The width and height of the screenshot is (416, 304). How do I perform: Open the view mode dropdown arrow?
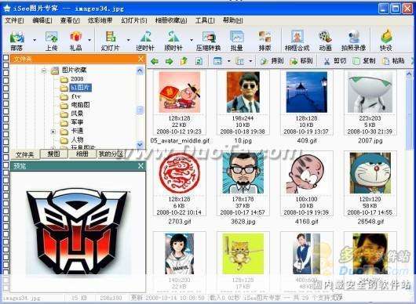tap(228, 61)
